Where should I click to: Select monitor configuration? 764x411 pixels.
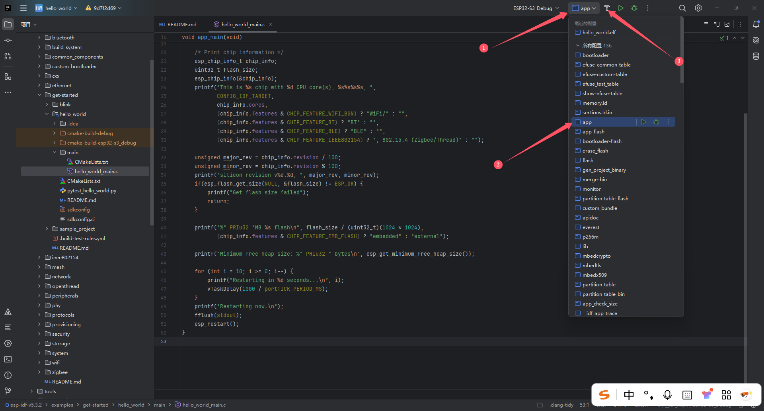(x=623, y=189)
